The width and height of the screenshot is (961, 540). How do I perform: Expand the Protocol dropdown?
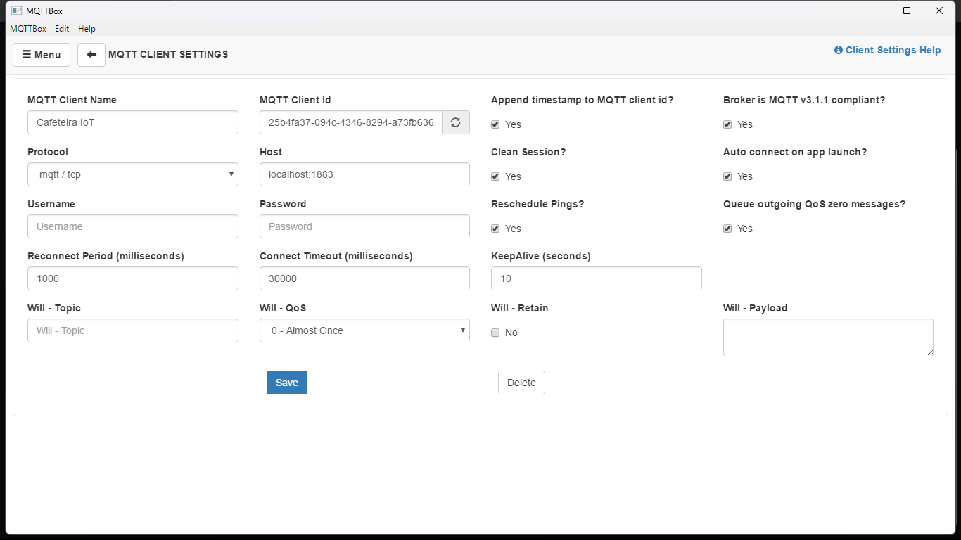pyautogui.click(x=133, y=174)
